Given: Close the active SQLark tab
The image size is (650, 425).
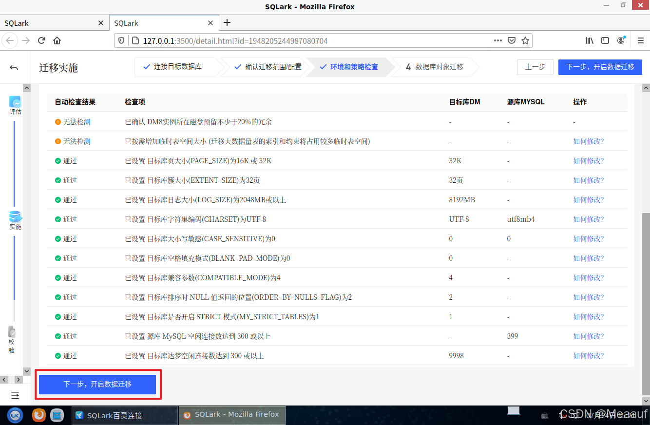Looking at the screenshot, I should tap(210, 23).
